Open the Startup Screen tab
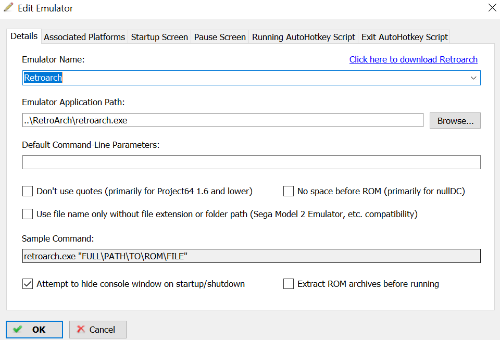The image size is (500, 340). click(159, 37)
